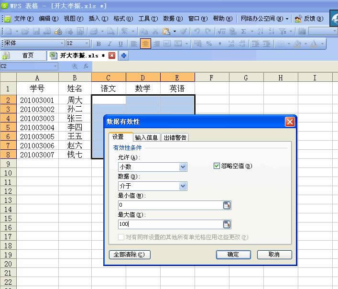Click the Copy toolbar icon
The image size is (338, 289).
point(144,32)
